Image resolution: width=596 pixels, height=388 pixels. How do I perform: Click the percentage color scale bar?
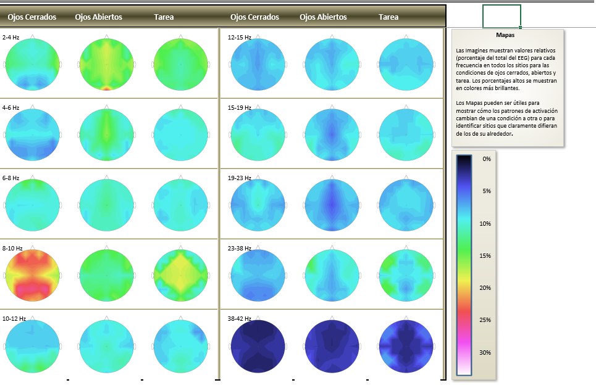(x=464, y=265)
